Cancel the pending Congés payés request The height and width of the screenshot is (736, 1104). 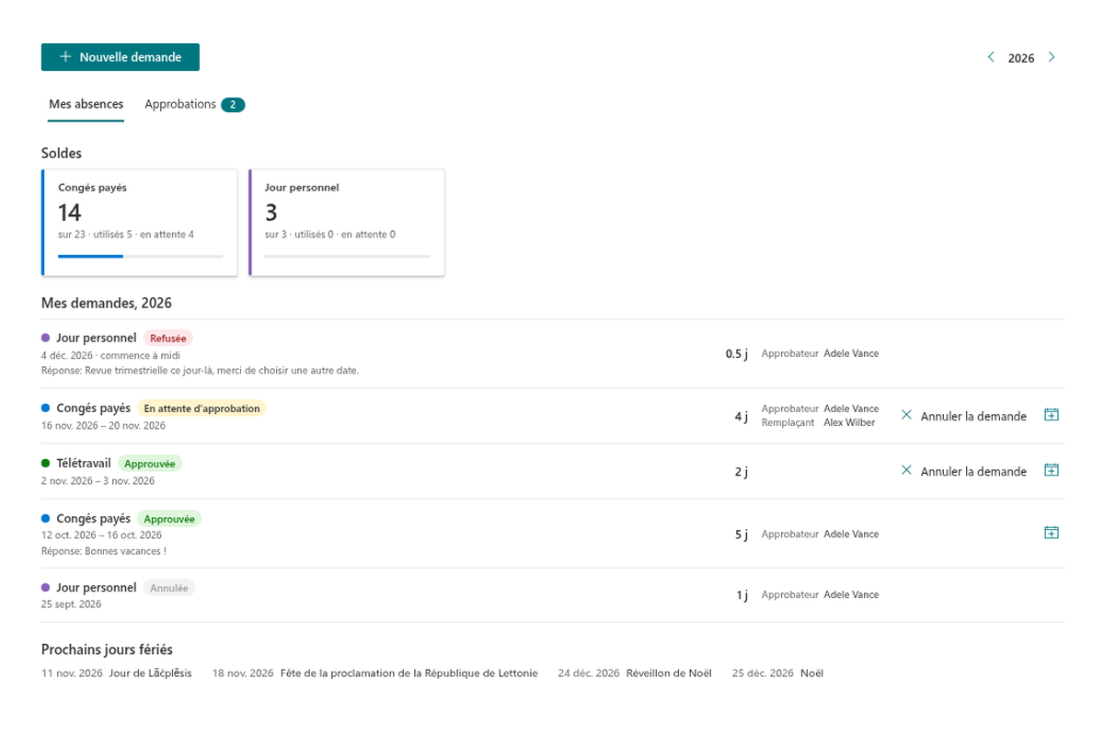coord(963,416)
